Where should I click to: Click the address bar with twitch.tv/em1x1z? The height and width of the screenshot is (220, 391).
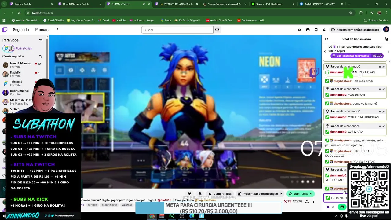183,13
